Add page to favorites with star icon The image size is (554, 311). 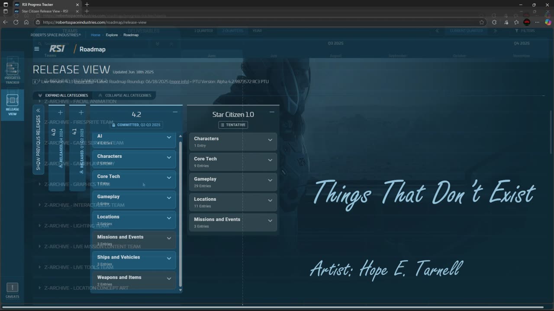pyautogui.click(x=482, y=22)
